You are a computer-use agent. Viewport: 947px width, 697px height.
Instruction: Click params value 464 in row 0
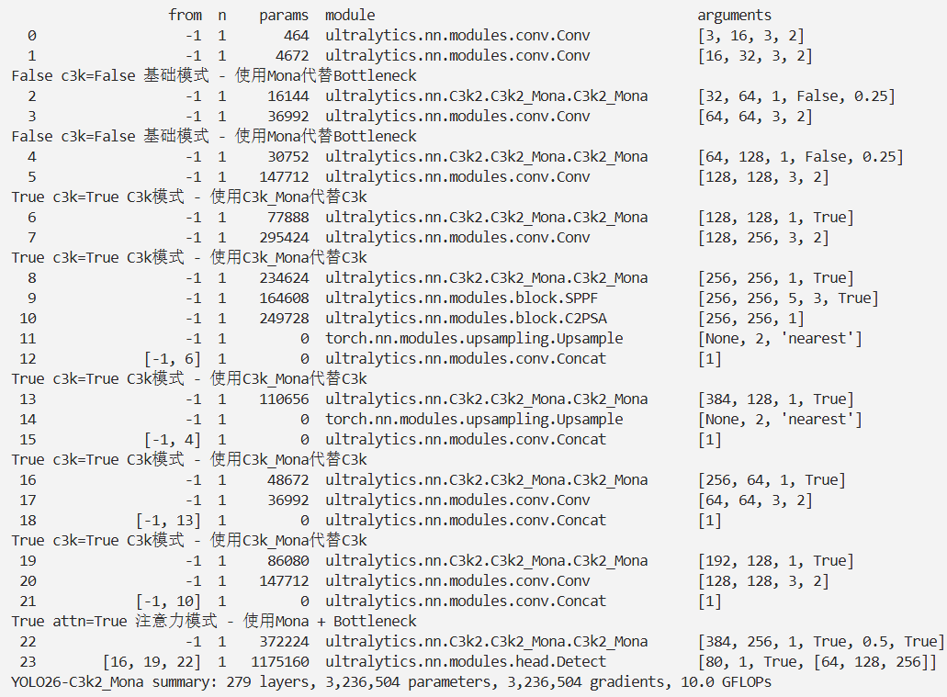[x=296, y=36]
